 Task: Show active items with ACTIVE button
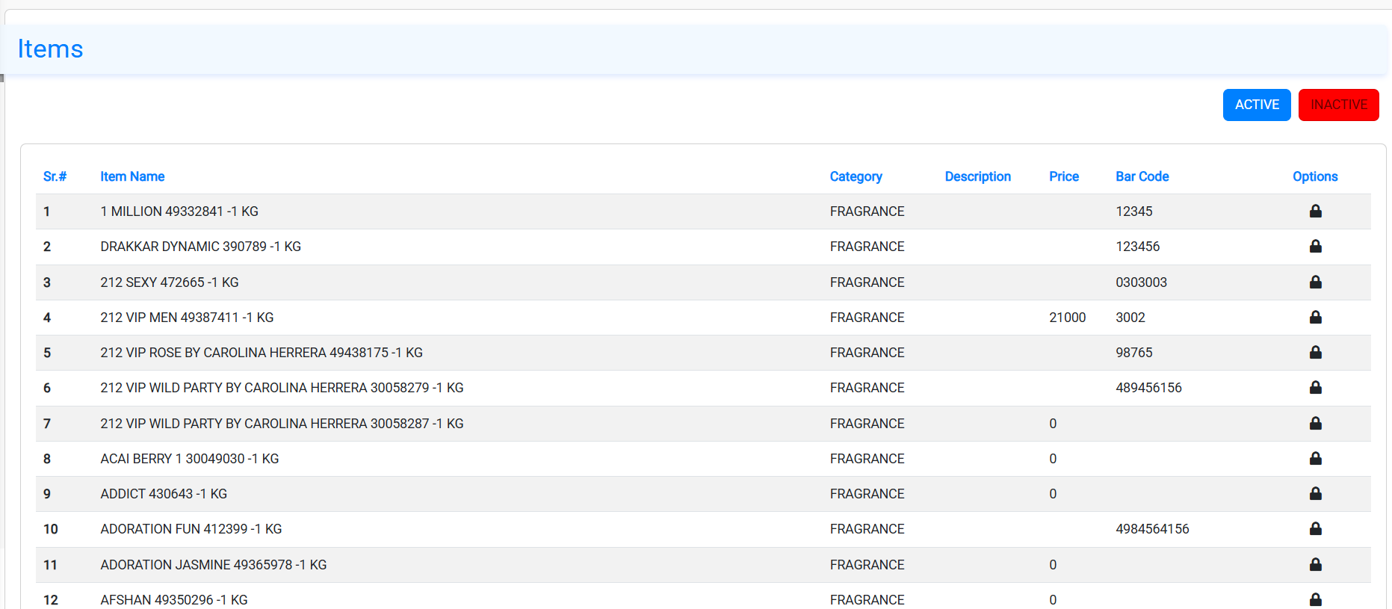click(x=1256, y=105)
